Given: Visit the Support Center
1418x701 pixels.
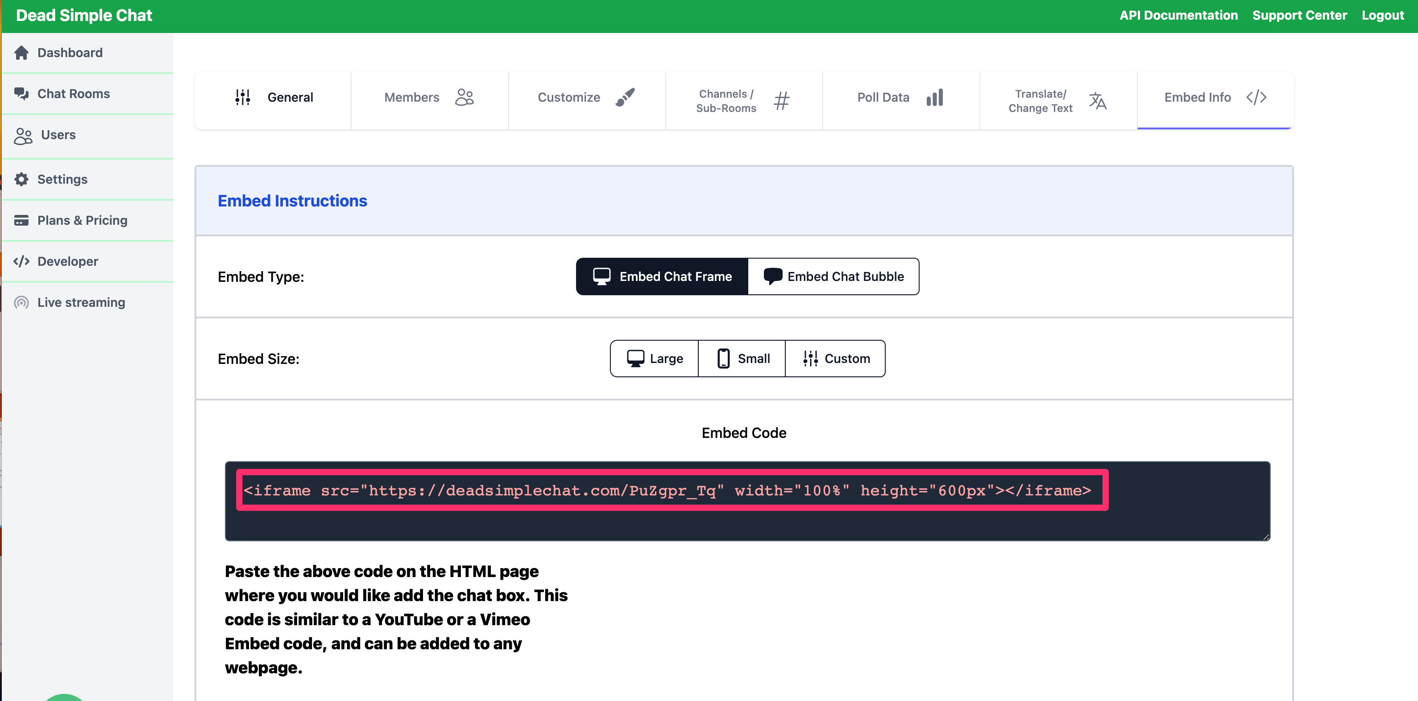Looking at the screenshot, I should (1300, 16).
